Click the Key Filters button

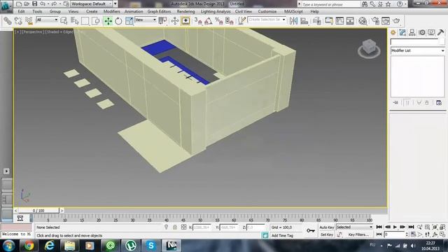click(x=358, y=234)
